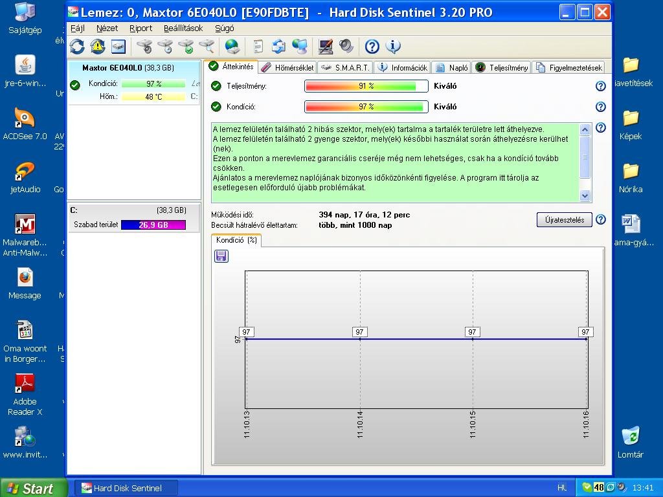Screen dimensions: 663x497
Task: Click the Kondíció 97 % overview progress bar
Action: [366, 107]
